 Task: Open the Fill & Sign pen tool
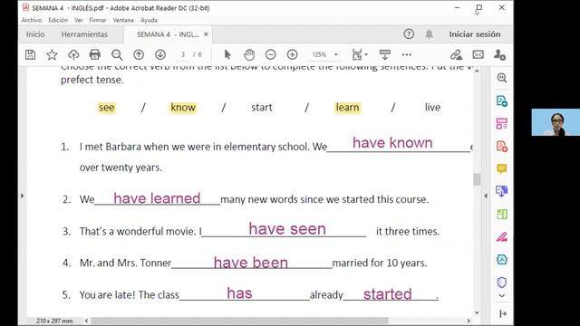[502, 237]
